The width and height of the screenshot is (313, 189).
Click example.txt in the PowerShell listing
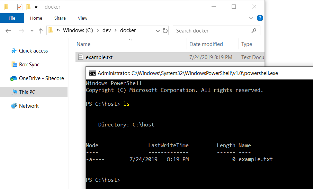click(256, 159)
